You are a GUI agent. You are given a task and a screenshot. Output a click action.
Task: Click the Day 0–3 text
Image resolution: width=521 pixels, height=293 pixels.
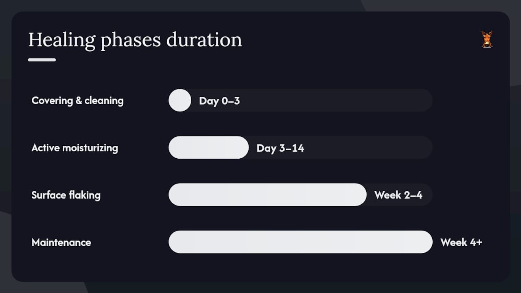pos(219,101)
